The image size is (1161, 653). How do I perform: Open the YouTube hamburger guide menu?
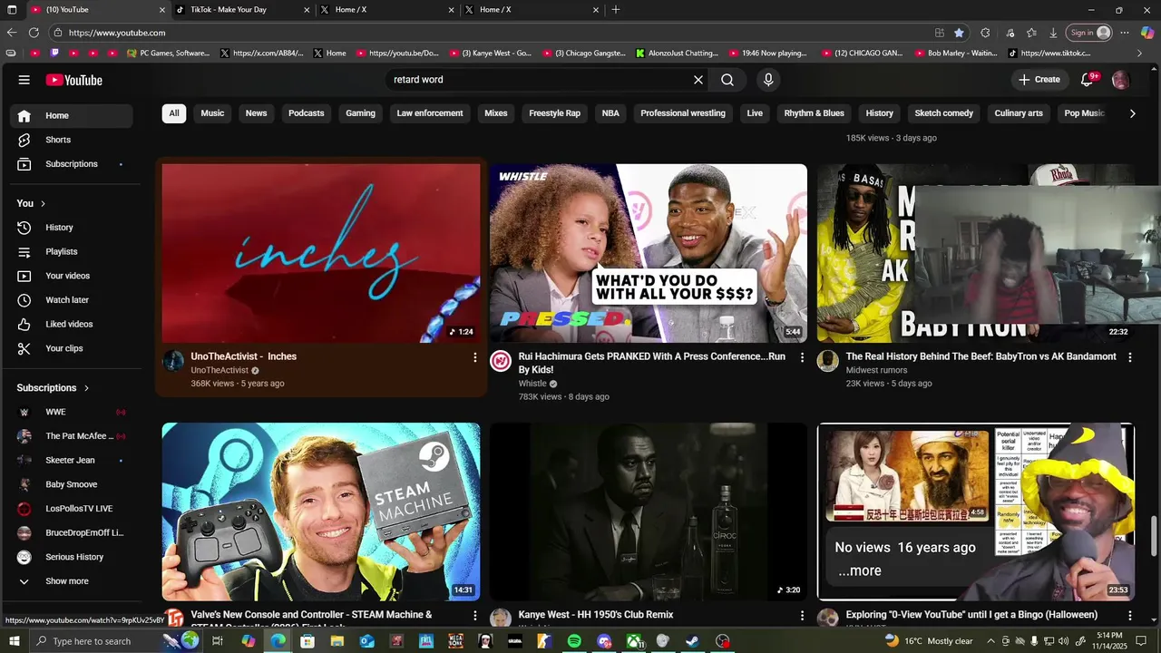click(24, 80)
